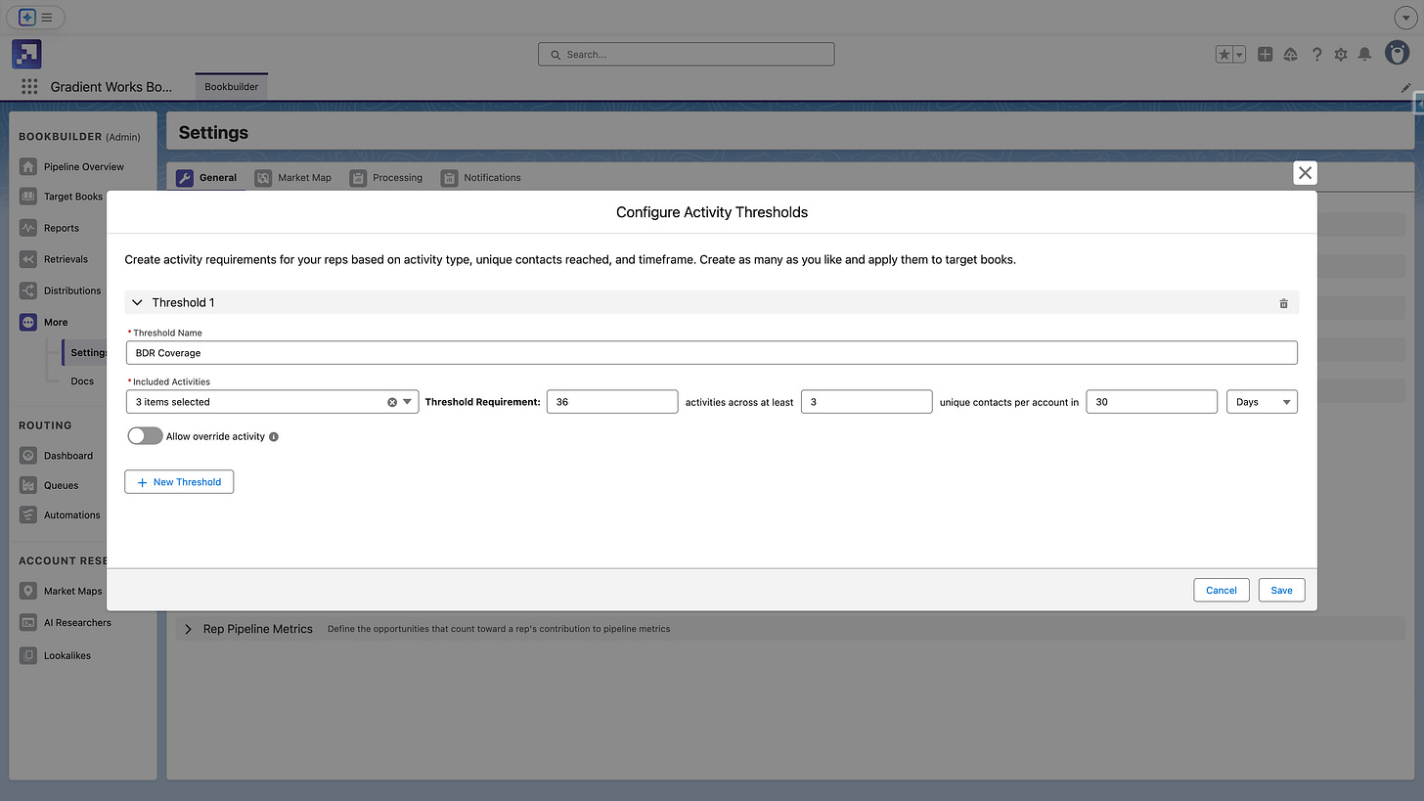Expand the Rep Pipeline Metrics section
This screenshot has width=1424, height=801.
[x=189, y=629]
